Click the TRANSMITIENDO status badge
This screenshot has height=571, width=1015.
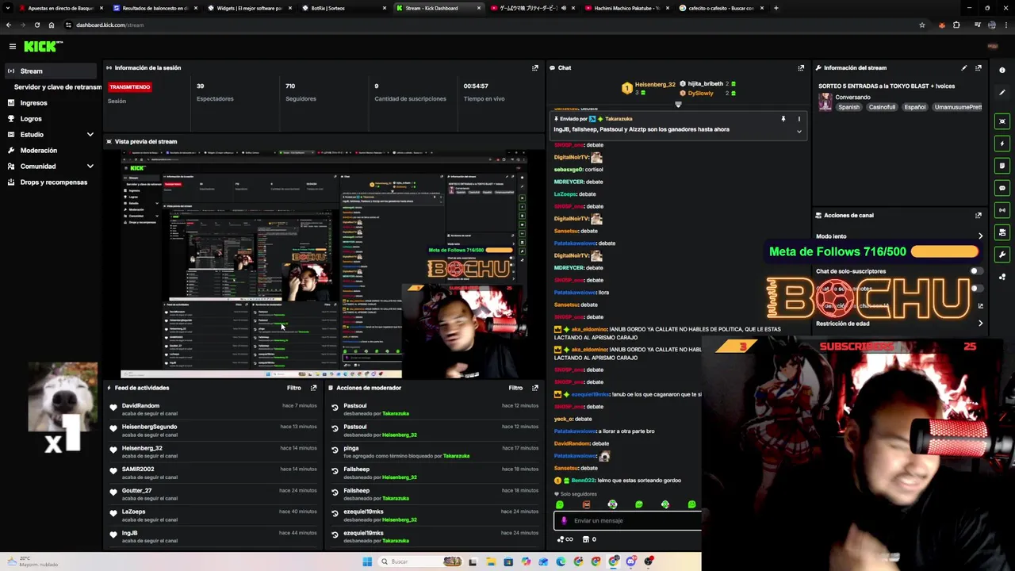coord(130,86)
